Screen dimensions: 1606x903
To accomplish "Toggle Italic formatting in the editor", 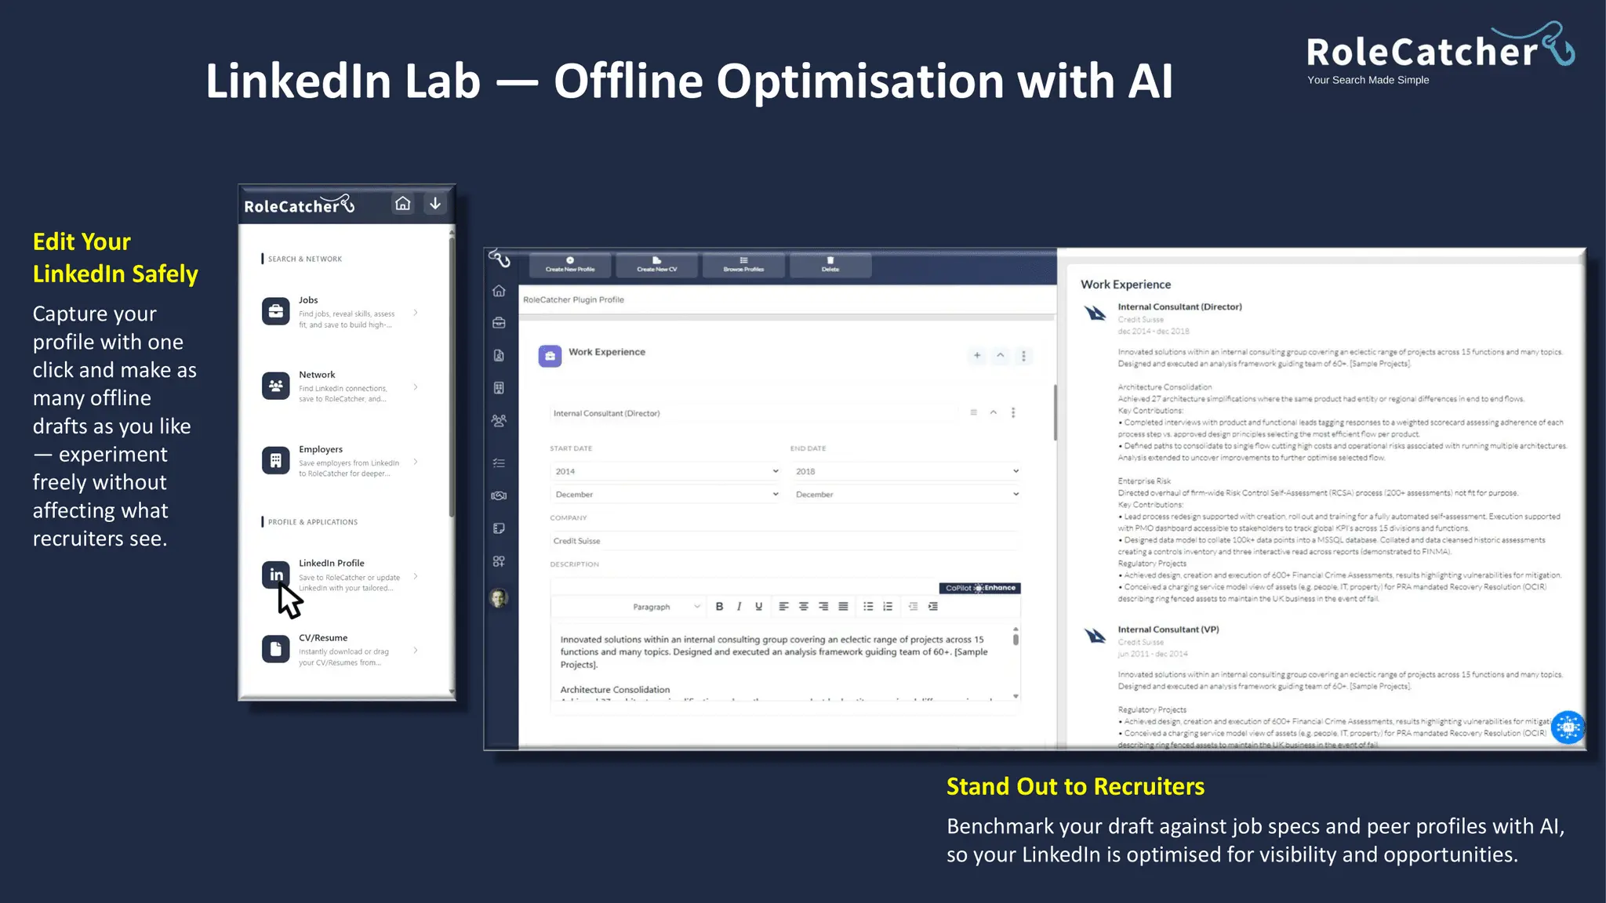I will click(x=739, y=607).
